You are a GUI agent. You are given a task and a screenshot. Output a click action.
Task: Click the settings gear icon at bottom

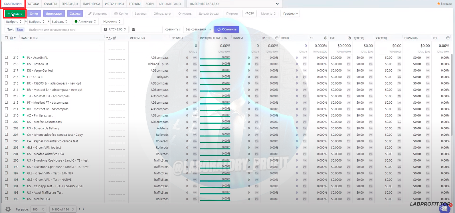pos(8,209)
